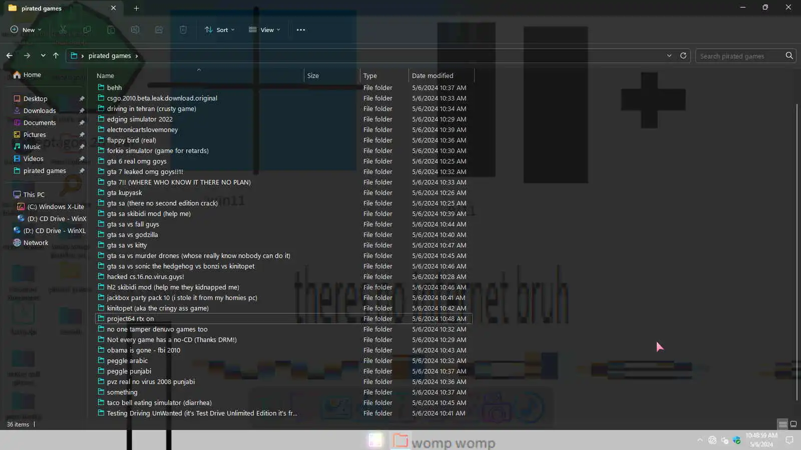Select folder gta sa vs godzilla

[x=283, y=234]
